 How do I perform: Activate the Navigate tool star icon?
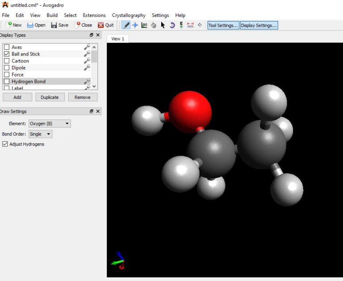pyautogui.click(x=135, y=26)
